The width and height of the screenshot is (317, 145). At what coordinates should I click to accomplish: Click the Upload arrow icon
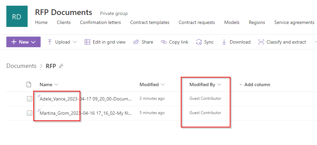(x=50, y=42)
